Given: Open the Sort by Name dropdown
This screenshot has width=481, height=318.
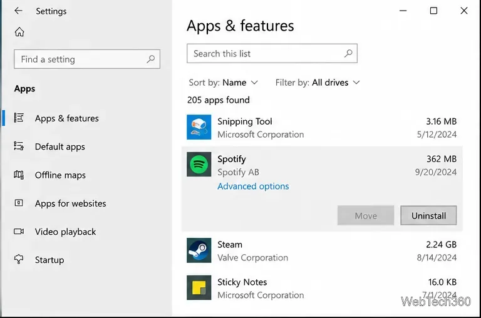Looking at the screenshot, I should tap(224, 83).
